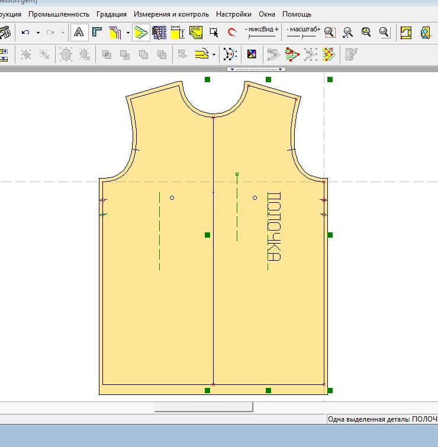Click the greyed dotted grading arrow icon

(x=311, y=54)
